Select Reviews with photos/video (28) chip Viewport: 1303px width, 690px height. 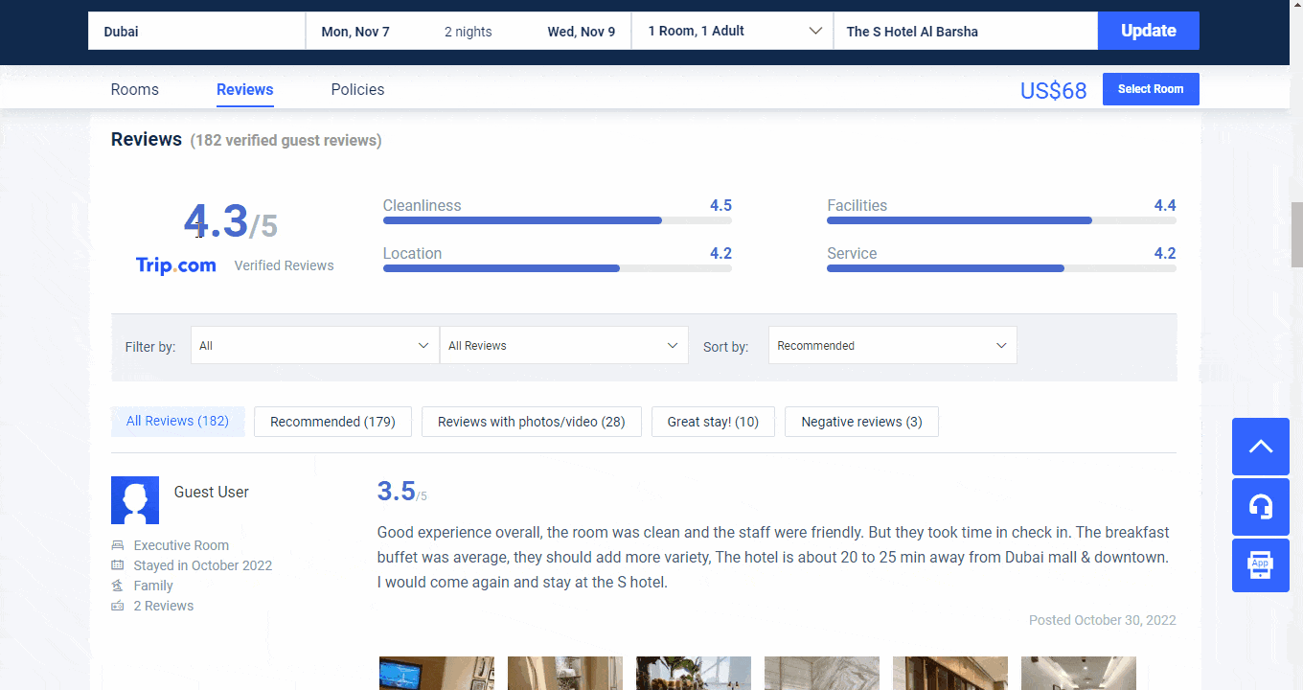[x=532, y=422]
